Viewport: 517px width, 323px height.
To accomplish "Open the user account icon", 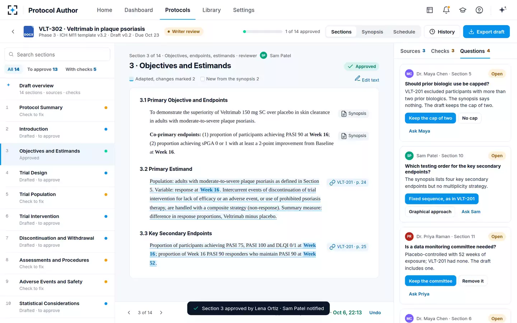I will 479,10.
